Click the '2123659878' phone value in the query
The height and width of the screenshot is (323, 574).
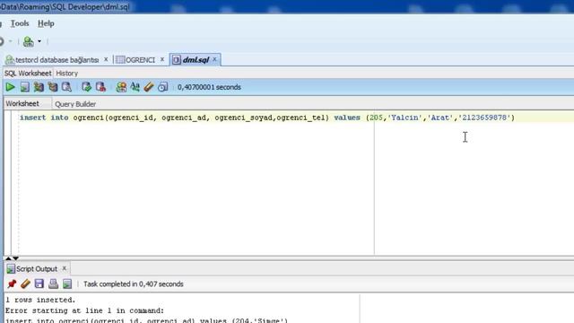pos(484,118)
